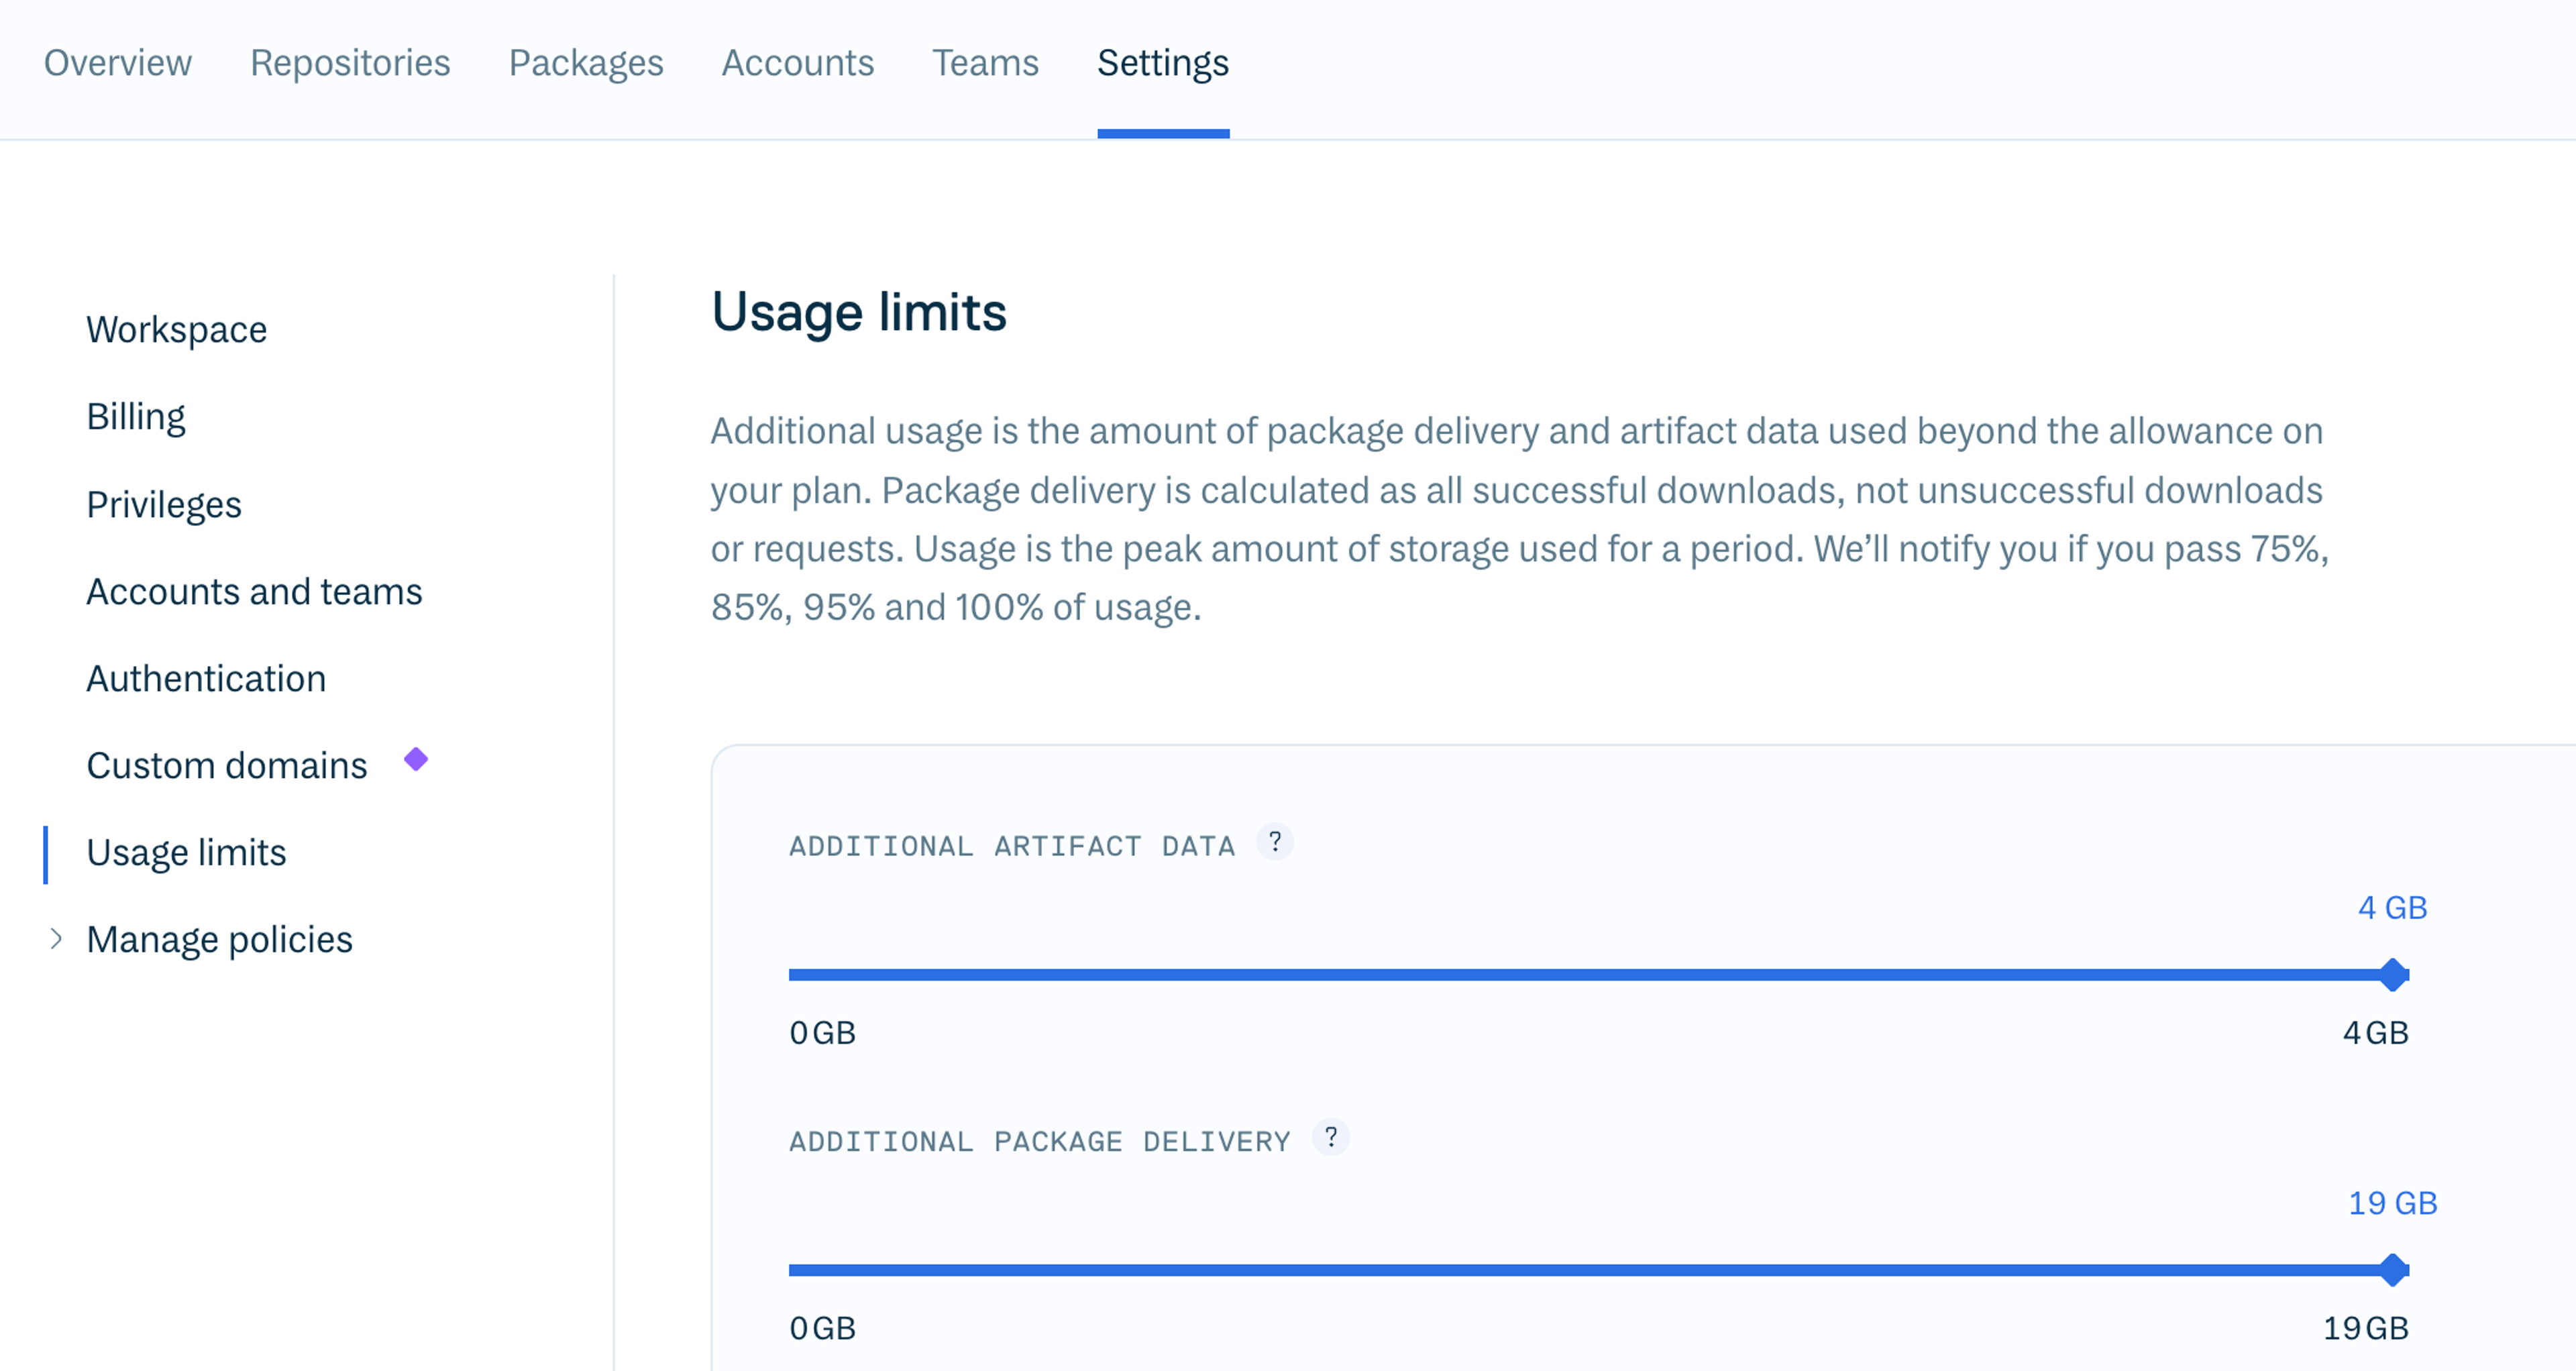Click the purple diamond beside Custom domains
Image resolution: width=2576 pixels, height=1371 pixels.
pyautogui.click(x=416, y=760)
